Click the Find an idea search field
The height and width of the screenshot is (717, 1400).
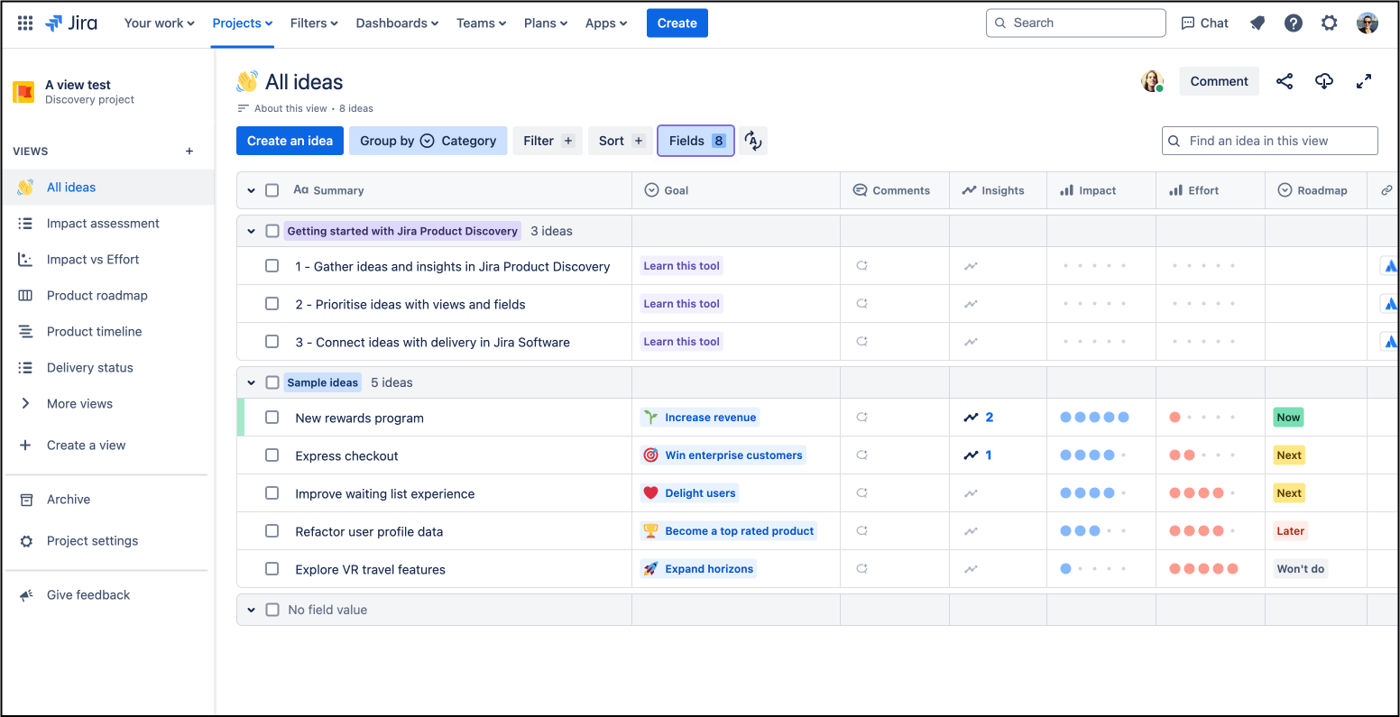(1269, 141)
